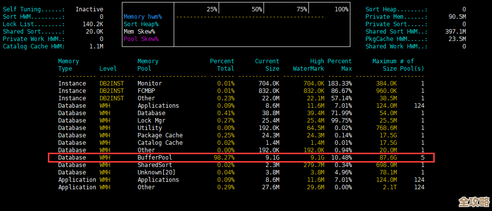
Task: Click the Mem Skew% legend entry
Action: (x=139, y=32)
